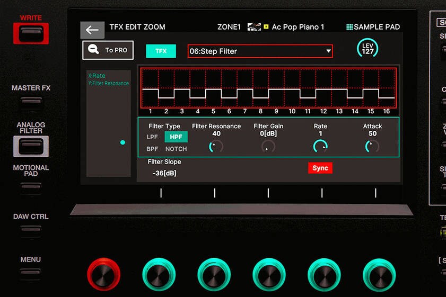Select NOTCH filter type
Image resolution: width=446 pixels, height=297 pixels.
click(x=176, y=149)
